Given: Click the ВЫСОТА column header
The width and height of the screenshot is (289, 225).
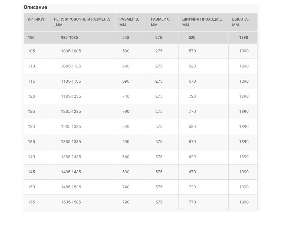Looking at the screenshot, I should click(x=243, y=22).
